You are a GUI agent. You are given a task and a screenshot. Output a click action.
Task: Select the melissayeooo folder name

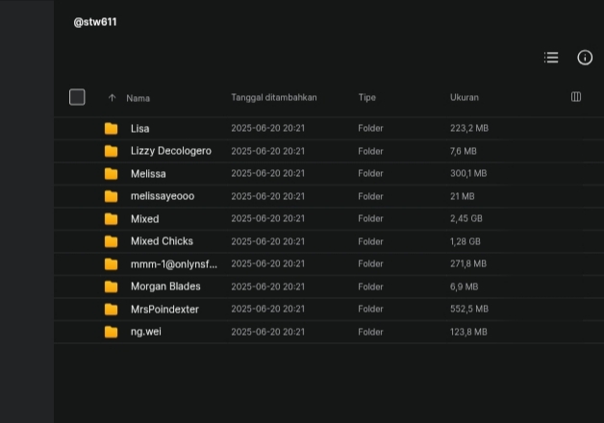(x=163, y=196)
